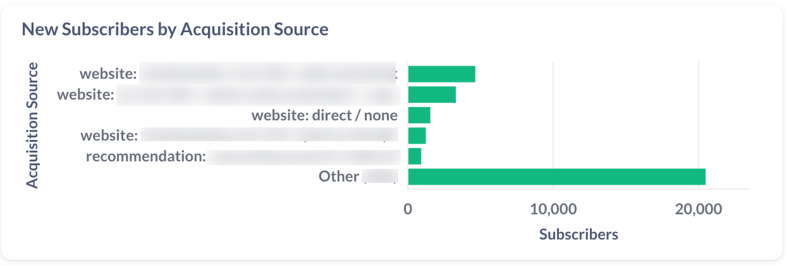Click the "website:" label below direct / none
789x266 pixels.
(109, 136)
